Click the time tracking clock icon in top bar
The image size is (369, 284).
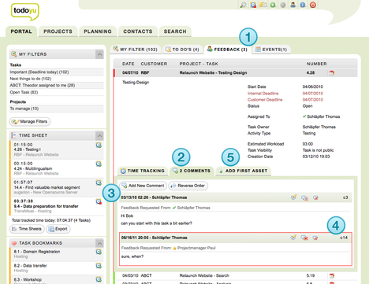[253, 5]
